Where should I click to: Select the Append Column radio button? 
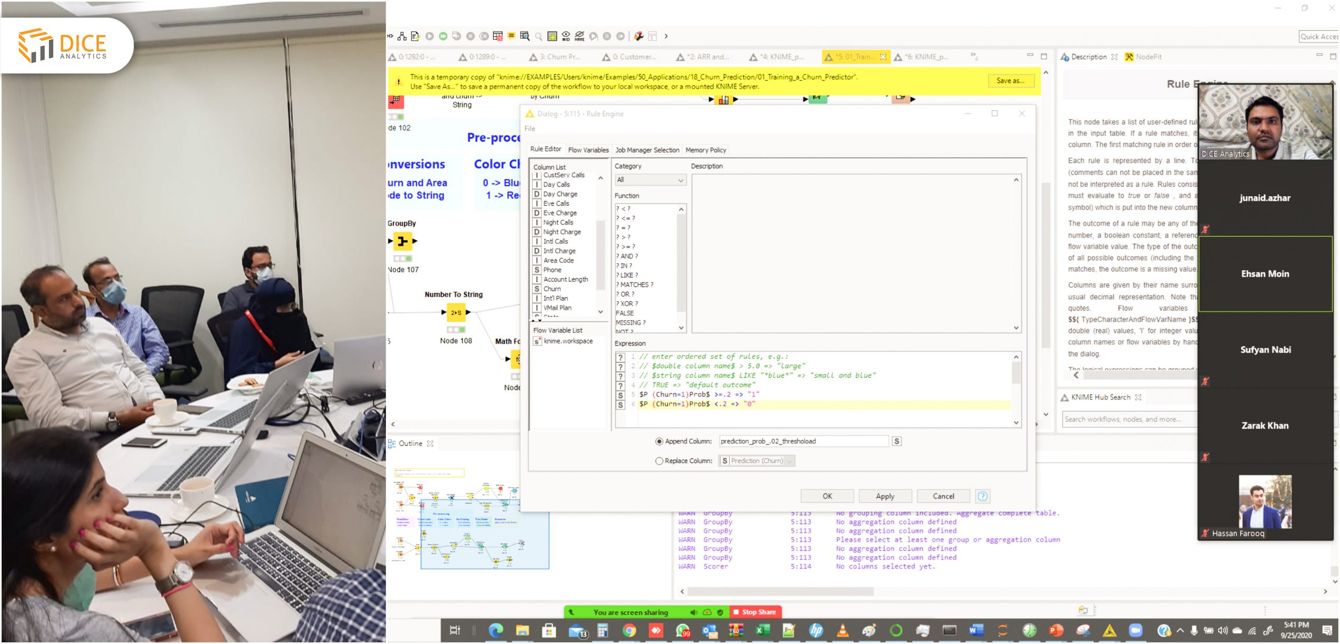click(660, 442)
